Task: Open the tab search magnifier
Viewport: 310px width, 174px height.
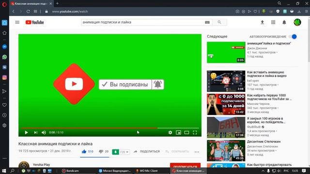Action: [279, 3]
